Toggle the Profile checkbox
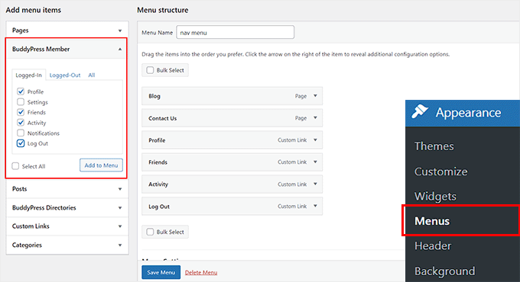 pos(21,91)
